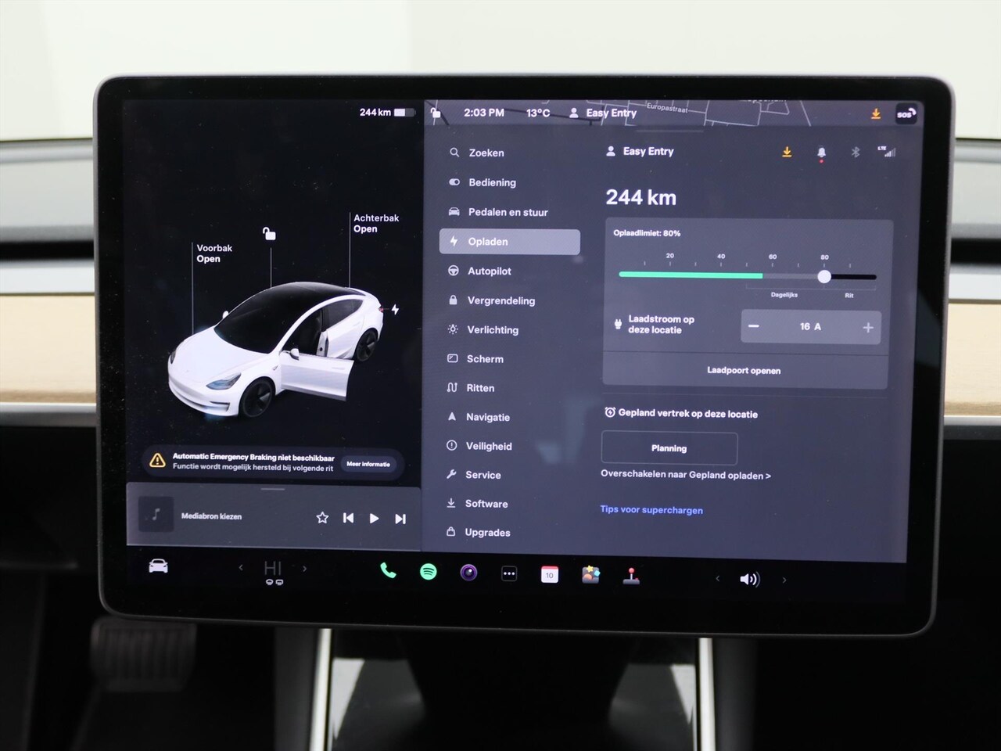Open the Software menu item
Screen dimensions: 1001x751
(x=486, y=504)
